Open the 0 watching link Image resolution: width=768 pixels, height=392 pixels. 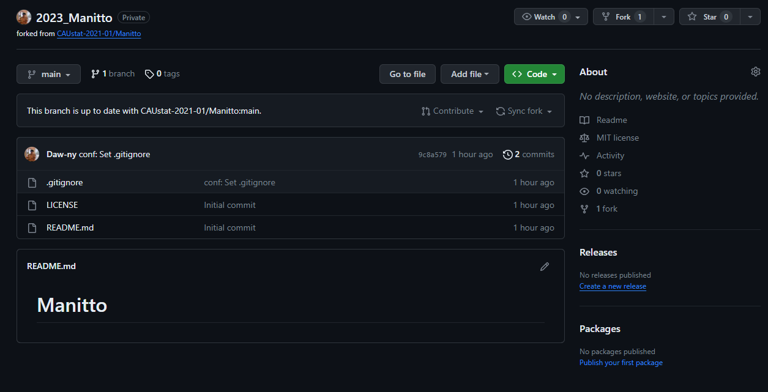(617, 191)
